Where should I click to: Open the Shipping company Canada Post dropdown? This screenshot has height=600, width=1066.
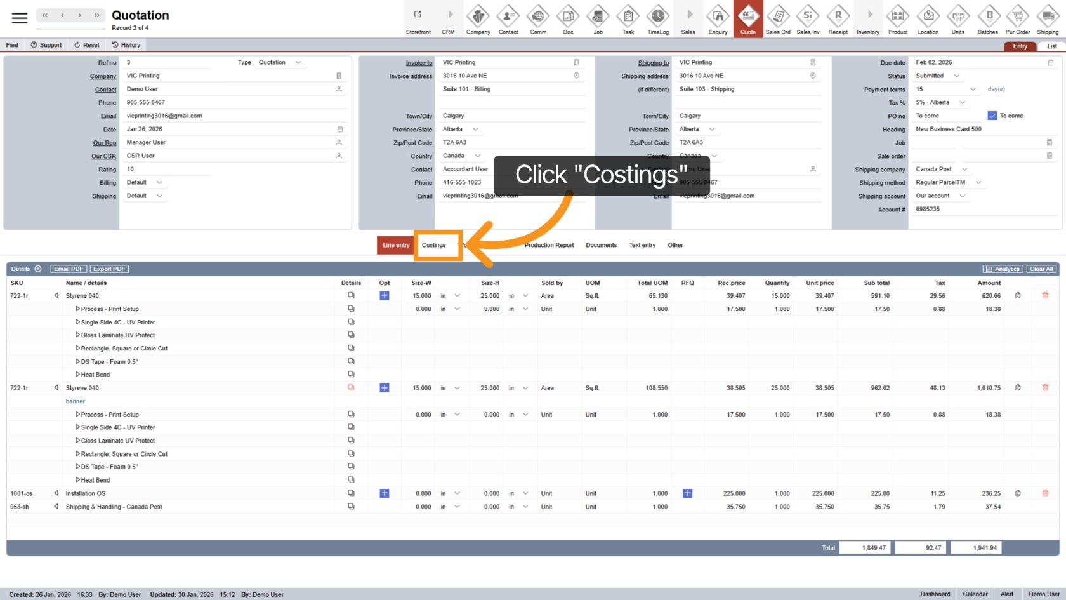point(942,169)
